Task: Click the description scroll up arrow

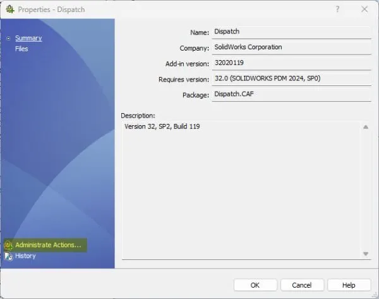Action: click(366, 127)
